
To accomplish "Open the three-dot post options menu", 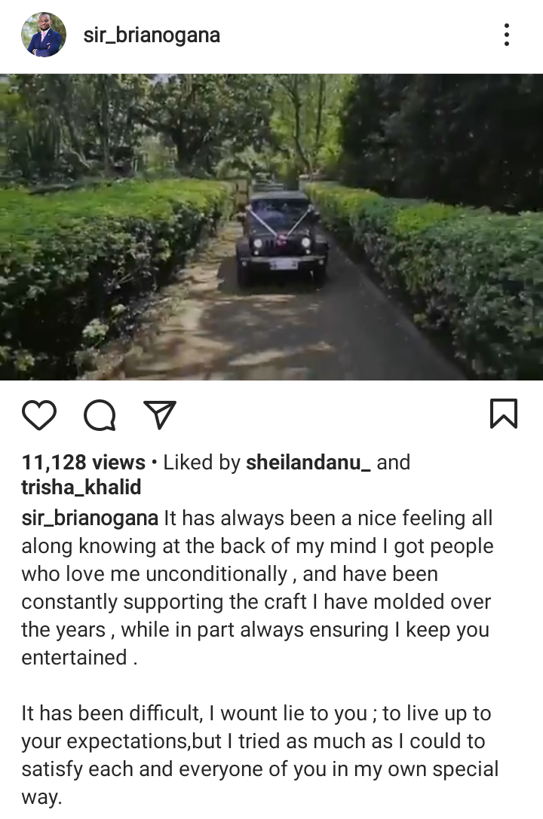I will [x=506, y=35].
